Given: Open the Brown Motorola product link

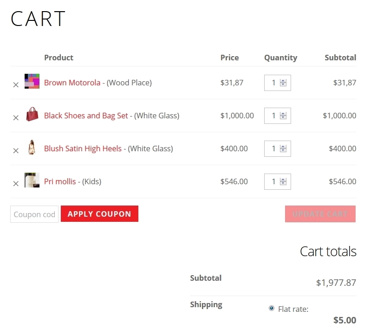Looking at the screenshot, I should pyautogui.click(x=72, y=83).
